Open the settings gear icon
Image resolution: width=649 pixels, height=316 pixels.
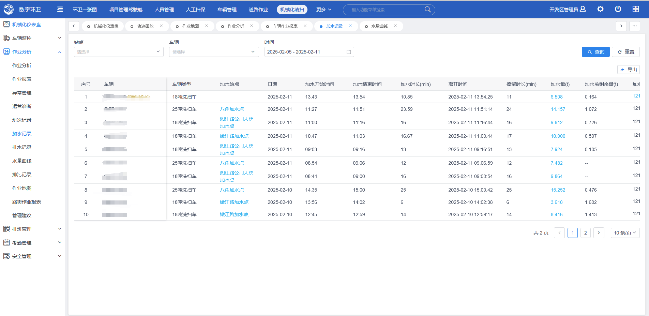pyautogui.click(x=600, y=9)
